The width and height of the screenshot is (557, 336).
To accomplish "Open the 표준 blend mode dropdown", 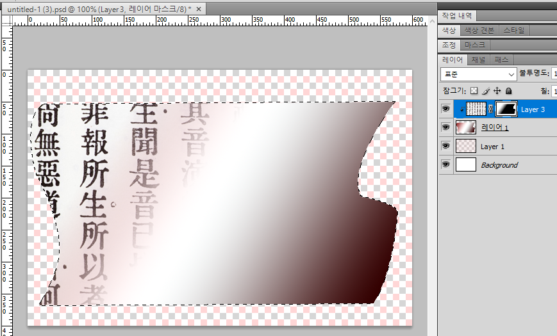I will click(x=479, y=74).
